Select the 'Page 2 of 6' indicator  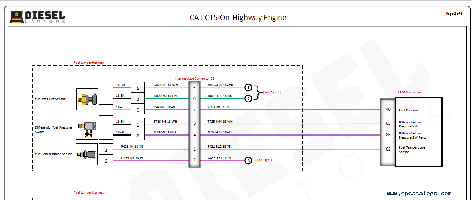tap(454, 14)
